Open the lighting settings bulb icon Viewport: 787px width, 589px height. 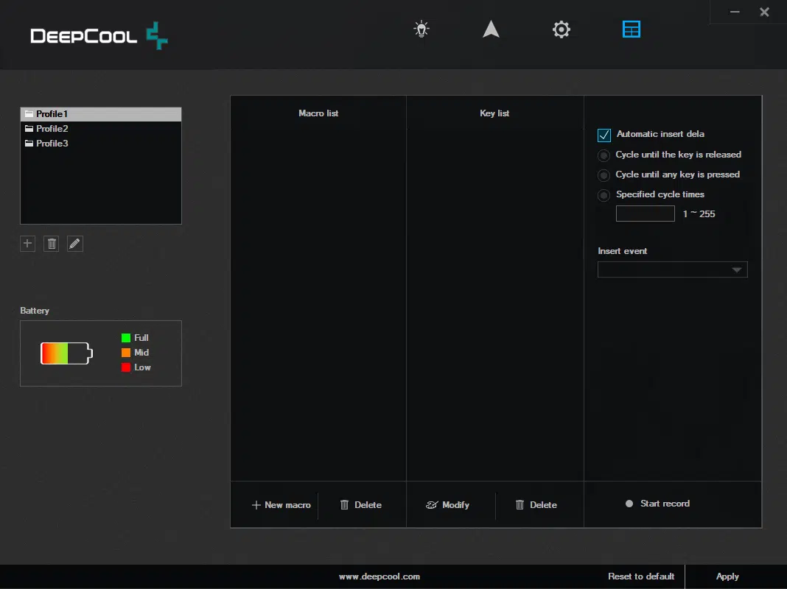point(421,29)
